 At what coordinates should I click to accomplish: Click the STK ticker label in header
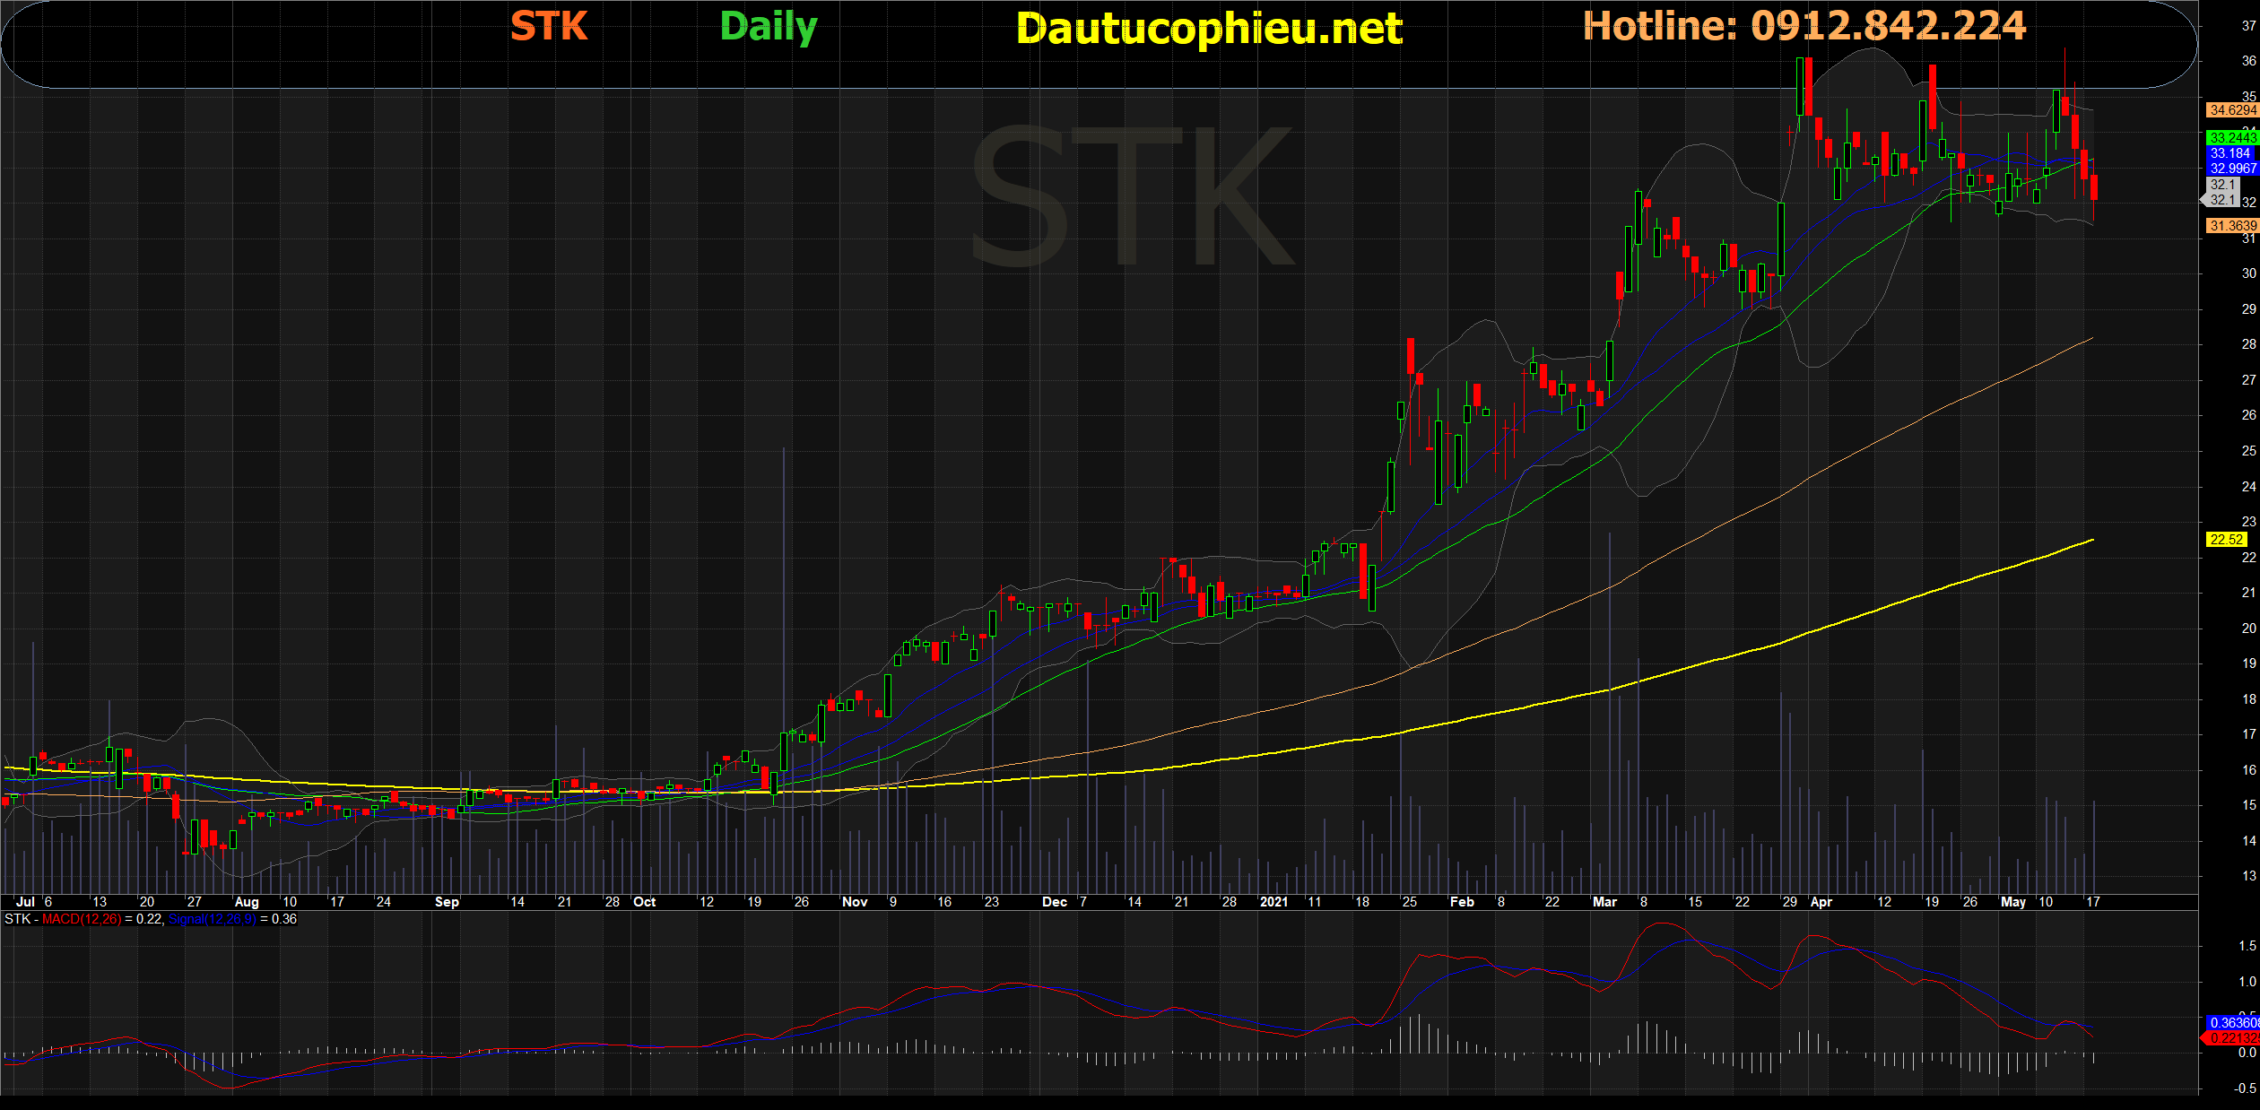549,26
